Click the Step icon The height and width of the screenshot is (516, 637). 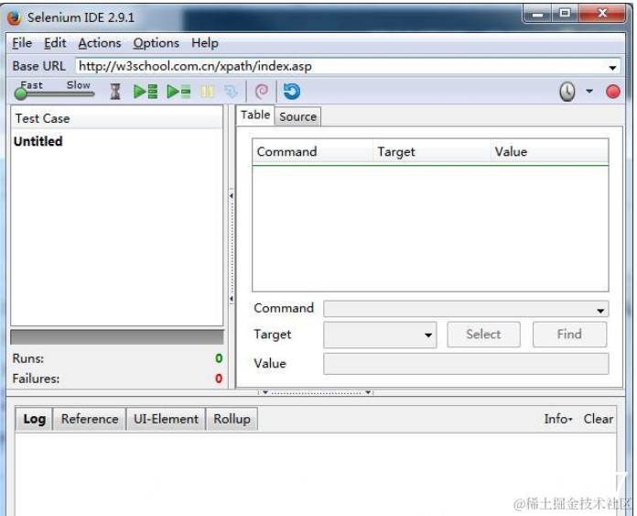pos(231,92)
